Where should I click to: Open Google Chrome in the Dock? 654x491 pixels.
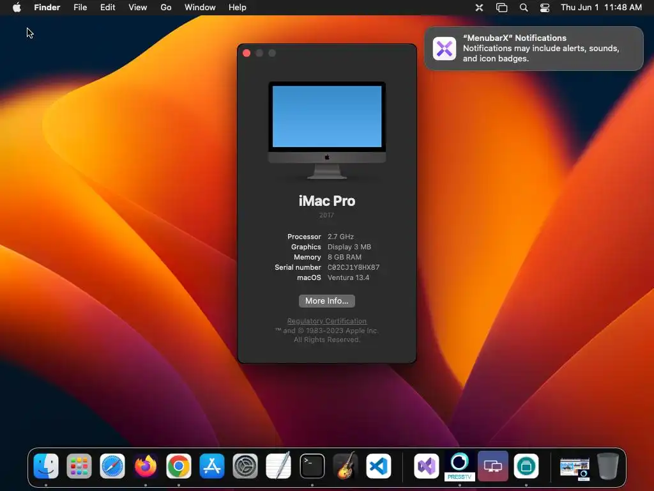[x=179, y=465]
